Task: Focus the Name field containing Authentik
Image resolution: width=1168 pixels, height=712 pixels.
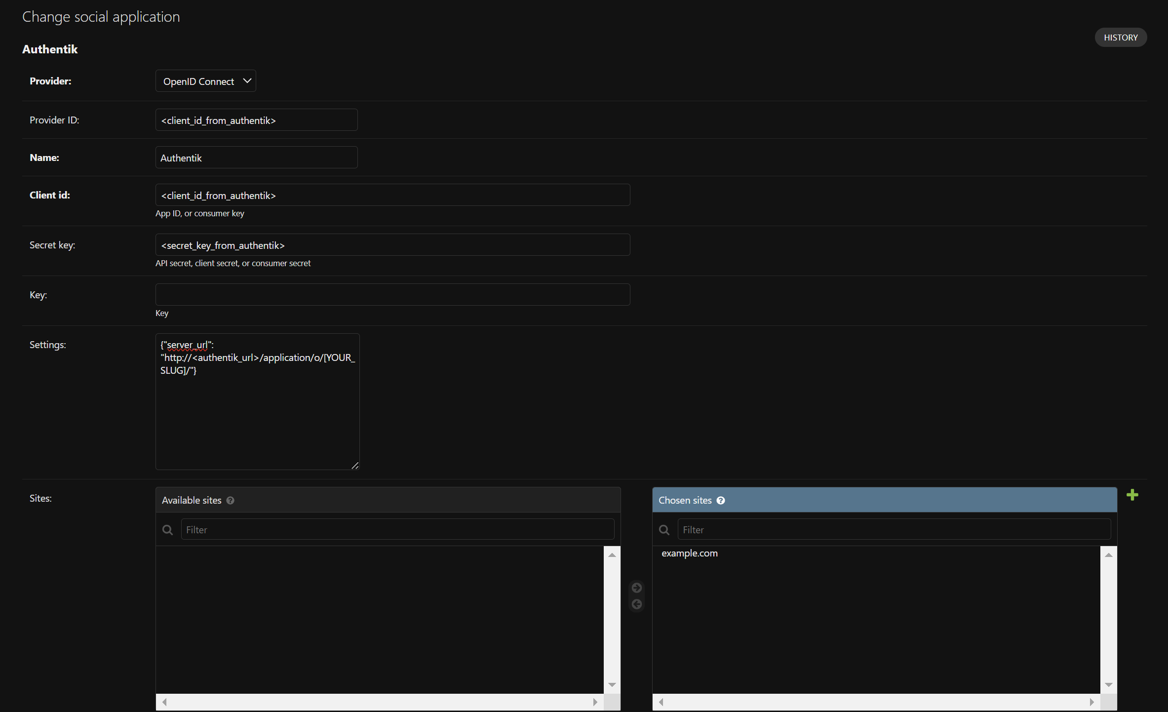Action: tap(256, 158)
